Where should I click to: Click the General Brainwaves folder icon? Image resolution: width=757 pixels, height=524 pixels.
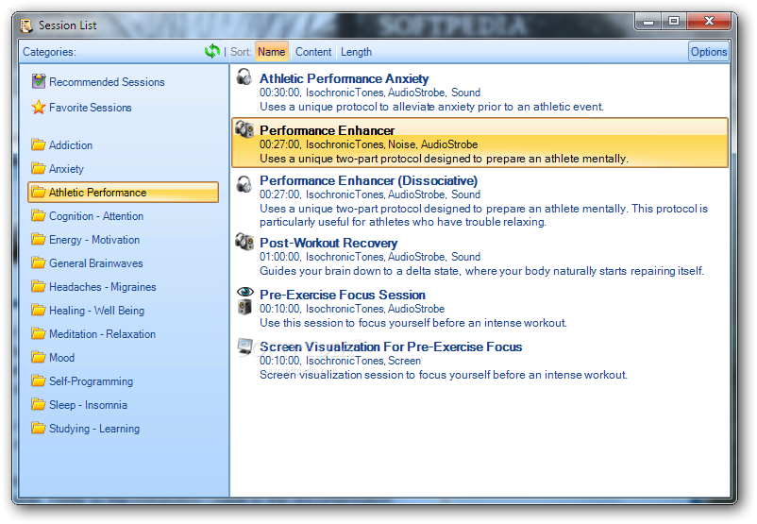pyautogui.click(x=38, y=262)
